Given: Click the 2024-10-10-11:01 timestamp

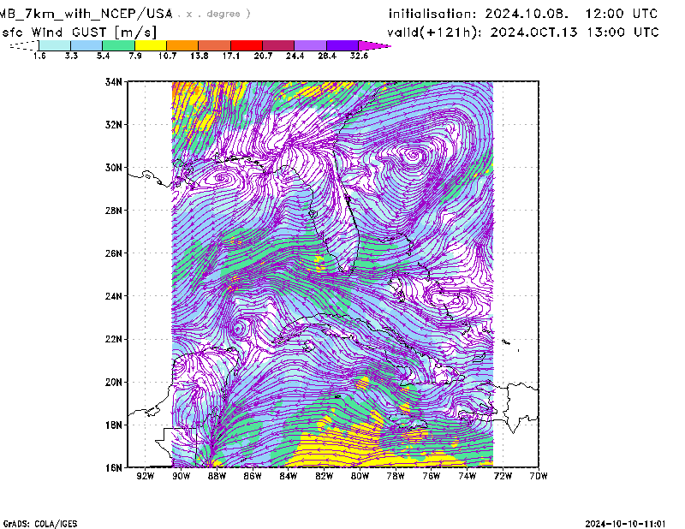Looking at the screenshot, I should (x=625, y=524).
